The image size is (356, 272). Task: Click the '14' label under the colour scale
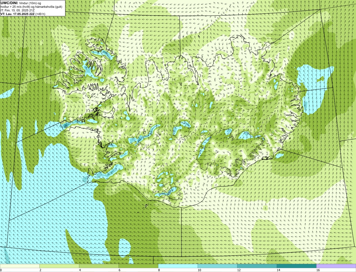pos(278,270)
